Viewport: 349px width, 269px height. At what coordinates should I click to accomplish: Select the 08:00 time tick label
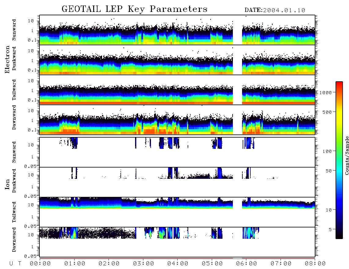(315, 263)
